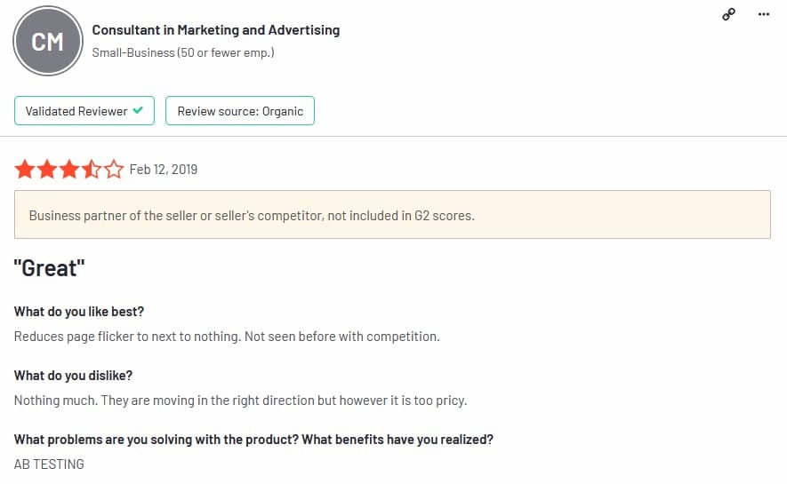This screenshot has height=484, width=787.
Task: Click the "What problems are you solving" heading
Action: (253, 440)
